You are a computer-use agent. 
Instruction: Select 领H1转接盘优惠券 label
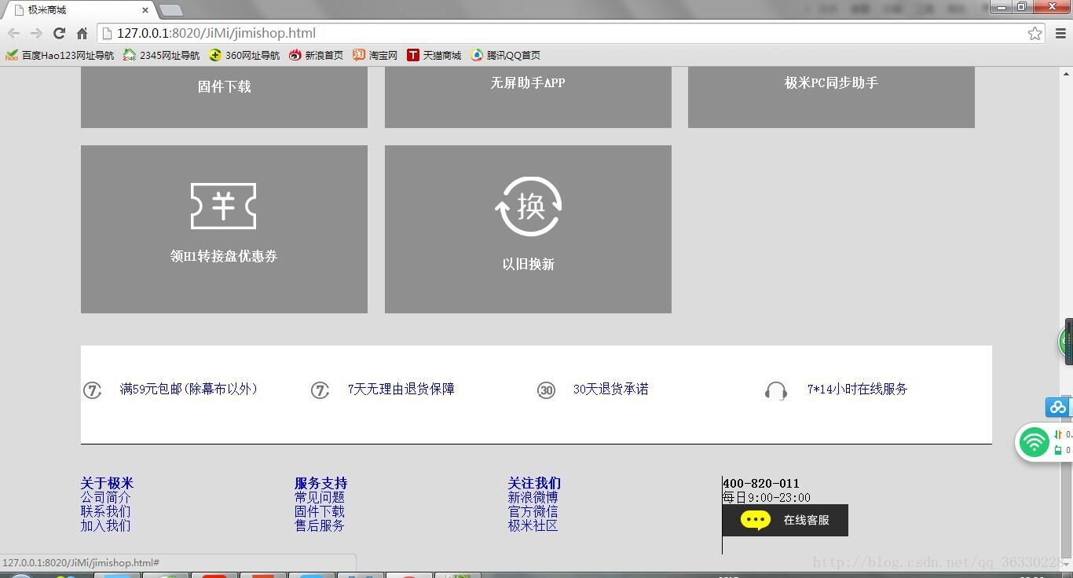point(224,256)
